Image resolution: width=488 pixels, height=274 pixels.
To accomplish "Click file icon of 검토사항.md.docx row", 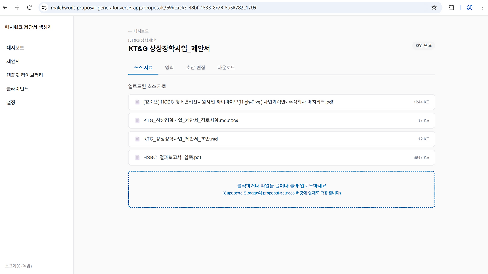I will pos(137,121).
